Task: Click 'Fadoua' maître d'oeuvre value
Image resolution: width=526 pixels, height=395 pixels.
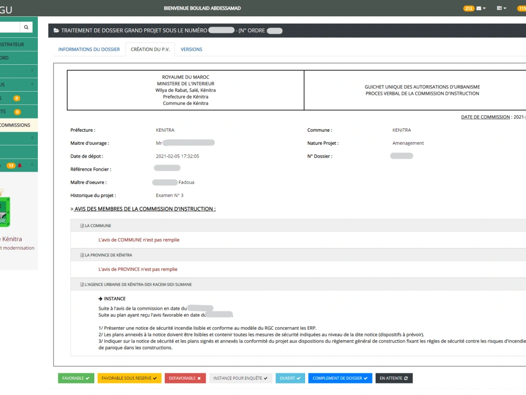Action: tap(186, 182)
